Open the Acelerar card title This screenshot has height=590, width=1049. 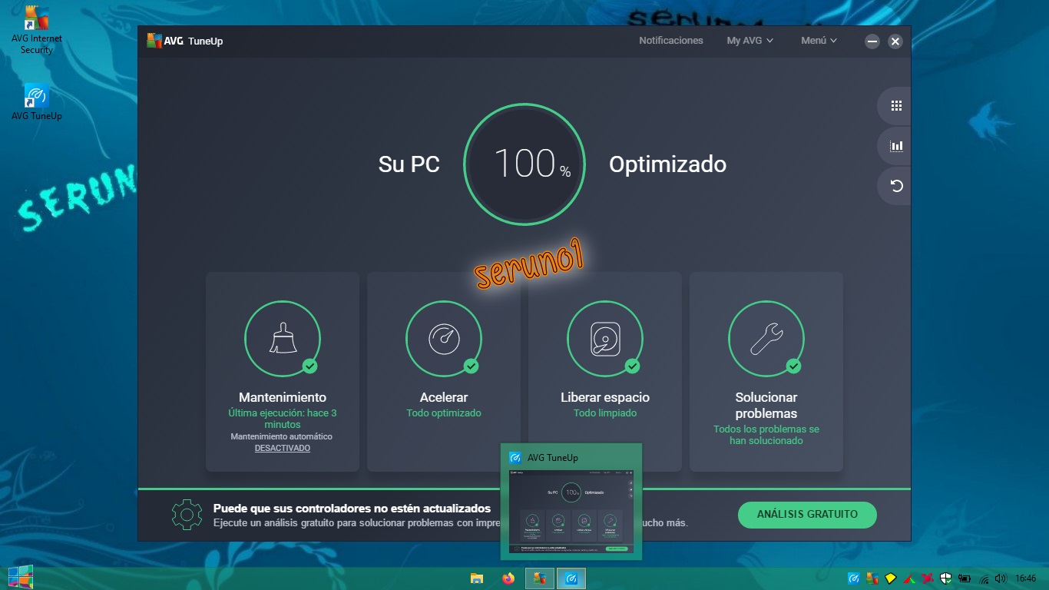[x=444, y=397]
